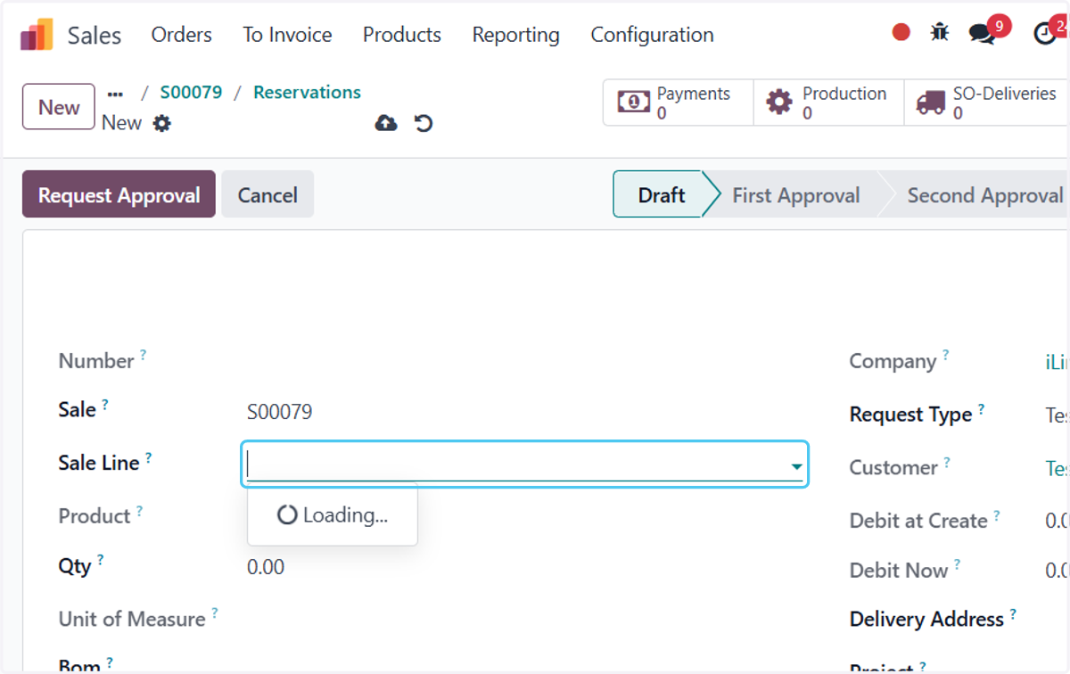The image size is (1070, 674).
Task: Open help tooltip next to Request Type
Action: pyautogui.click(x=981, y=408)
